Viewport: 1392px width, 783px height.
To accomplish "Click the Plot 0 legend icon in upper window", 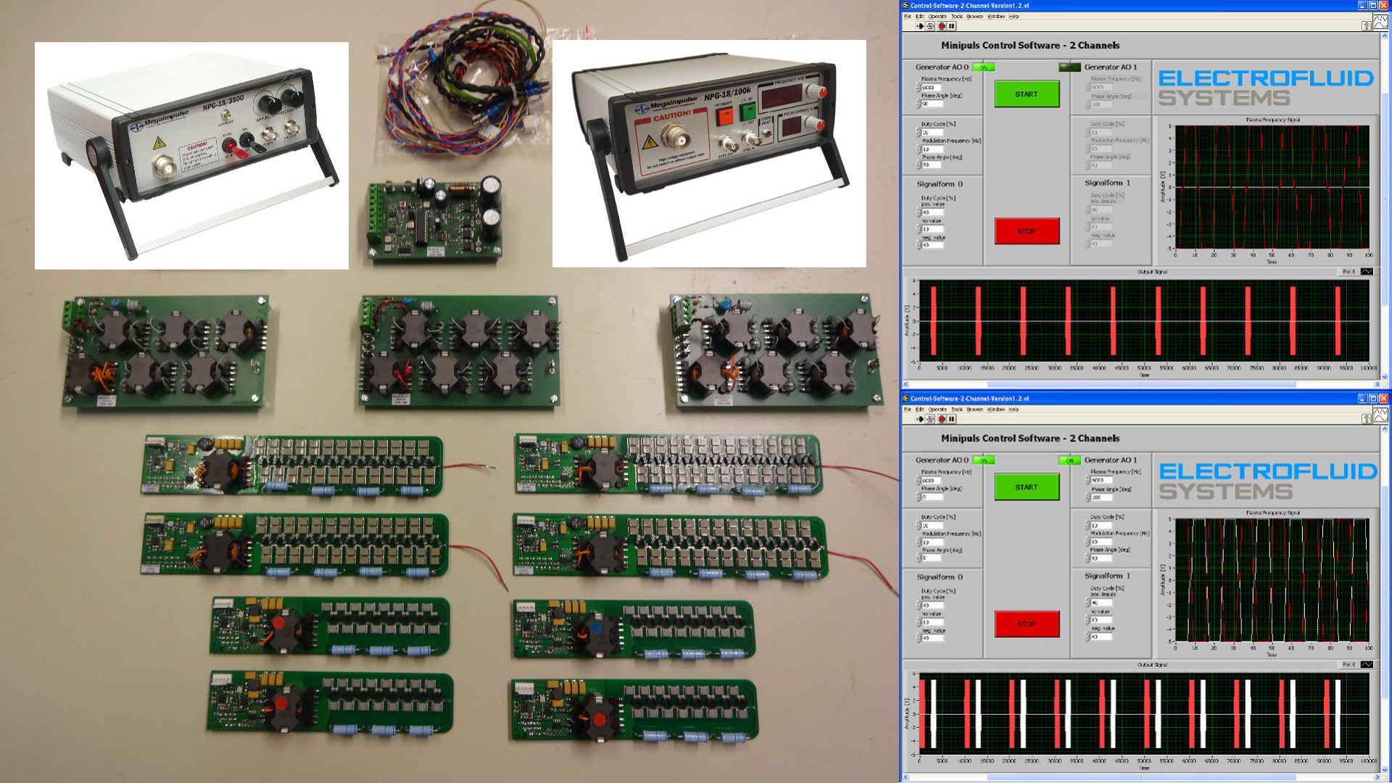I will point(1367,272).
